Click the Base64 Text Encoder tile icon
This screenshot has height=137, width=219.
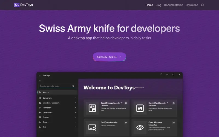140,108
